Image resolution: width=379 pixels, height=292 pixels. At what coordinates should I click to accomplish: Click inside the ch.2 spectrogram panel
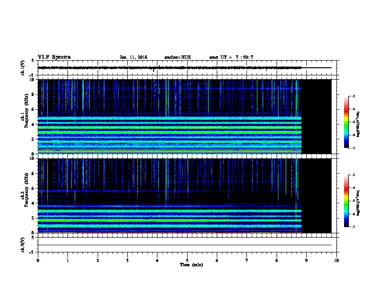(x=185, y=196)
